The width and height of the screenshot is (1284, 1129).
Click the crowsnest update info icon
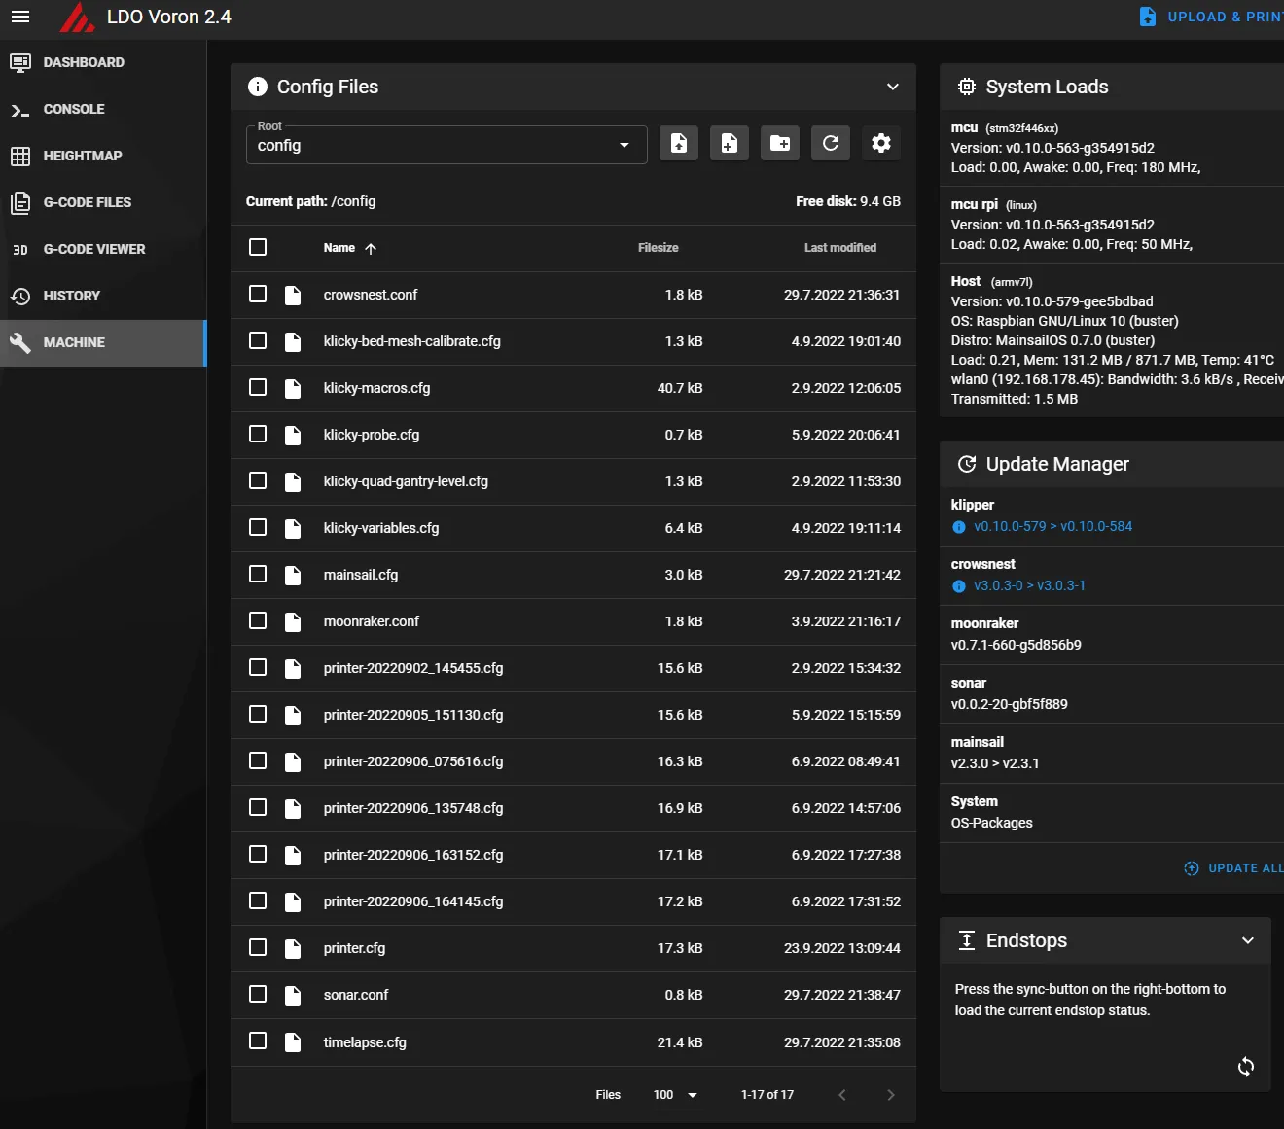(959, 586)
